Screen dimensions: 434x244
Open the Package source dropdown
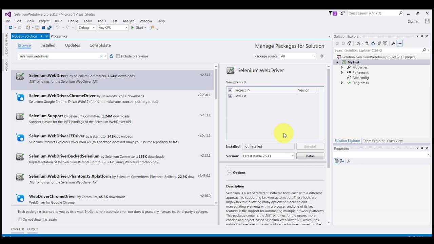(298, 56)
